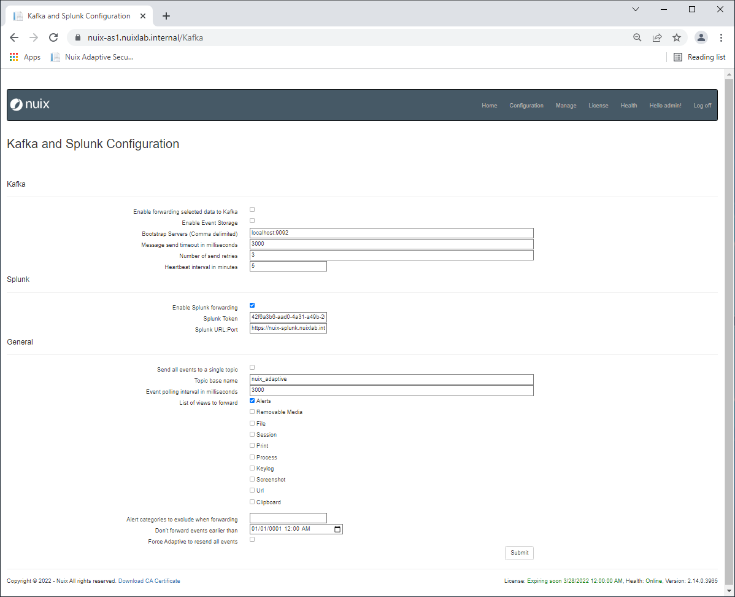Check the Session view checkbox
The height and width of the screenshot is (597, 735).
tap(252, 434)
